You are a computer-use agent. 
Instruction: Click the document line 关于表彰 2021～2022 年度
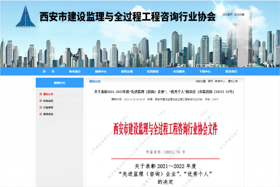(165, 166)
